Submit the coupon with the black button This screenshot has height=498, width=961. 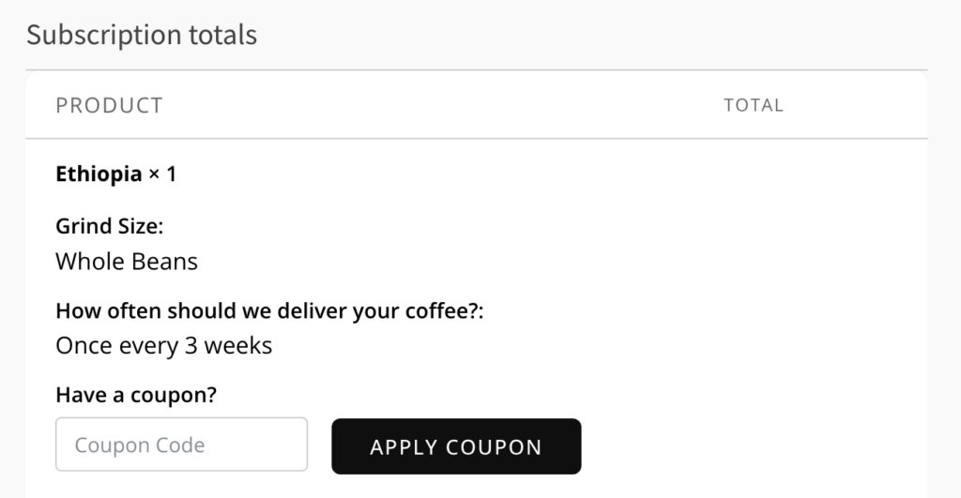(x=456, y=446)
